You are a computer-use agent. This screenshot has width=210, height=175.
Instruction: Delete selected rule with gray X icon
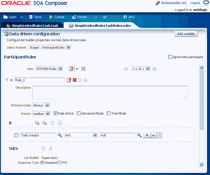coord(83,69)
